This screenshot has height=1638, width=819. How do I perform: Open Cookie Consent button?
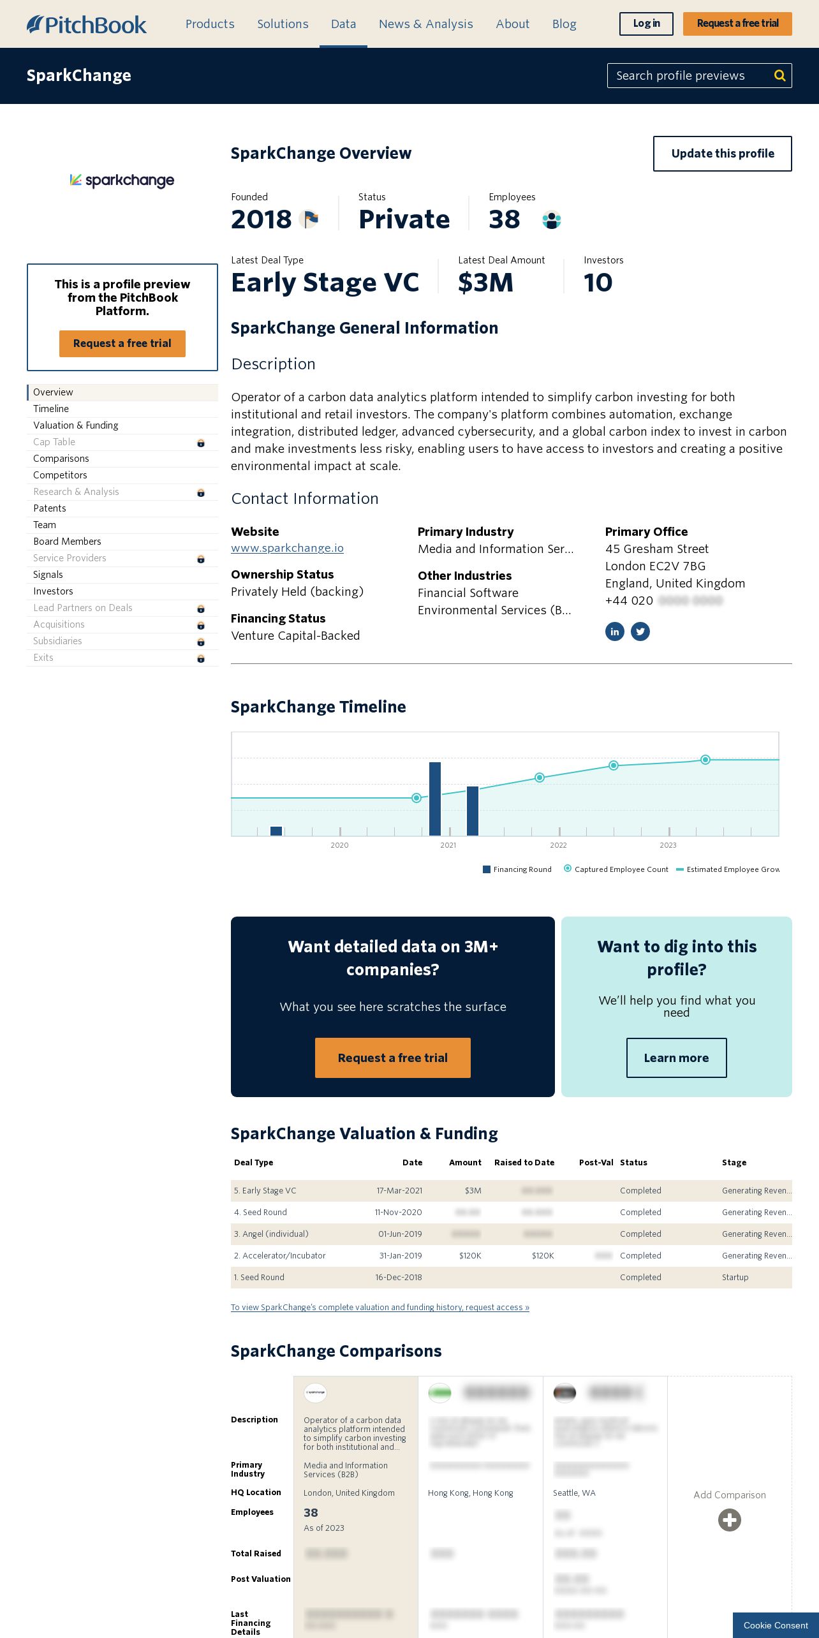pos(776,1625)
